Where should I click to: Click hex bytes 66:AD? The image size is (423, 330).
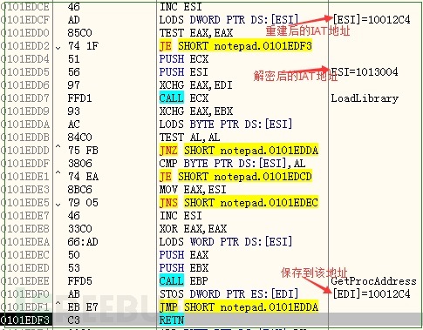tap(83, 242)
